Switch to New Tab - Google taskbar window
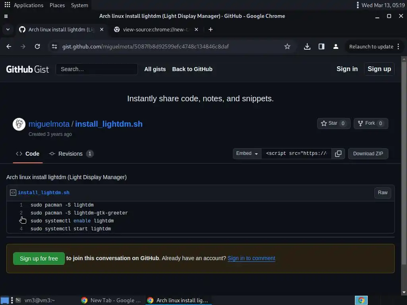The image size is (407, 305). click(x=111, y=300)
